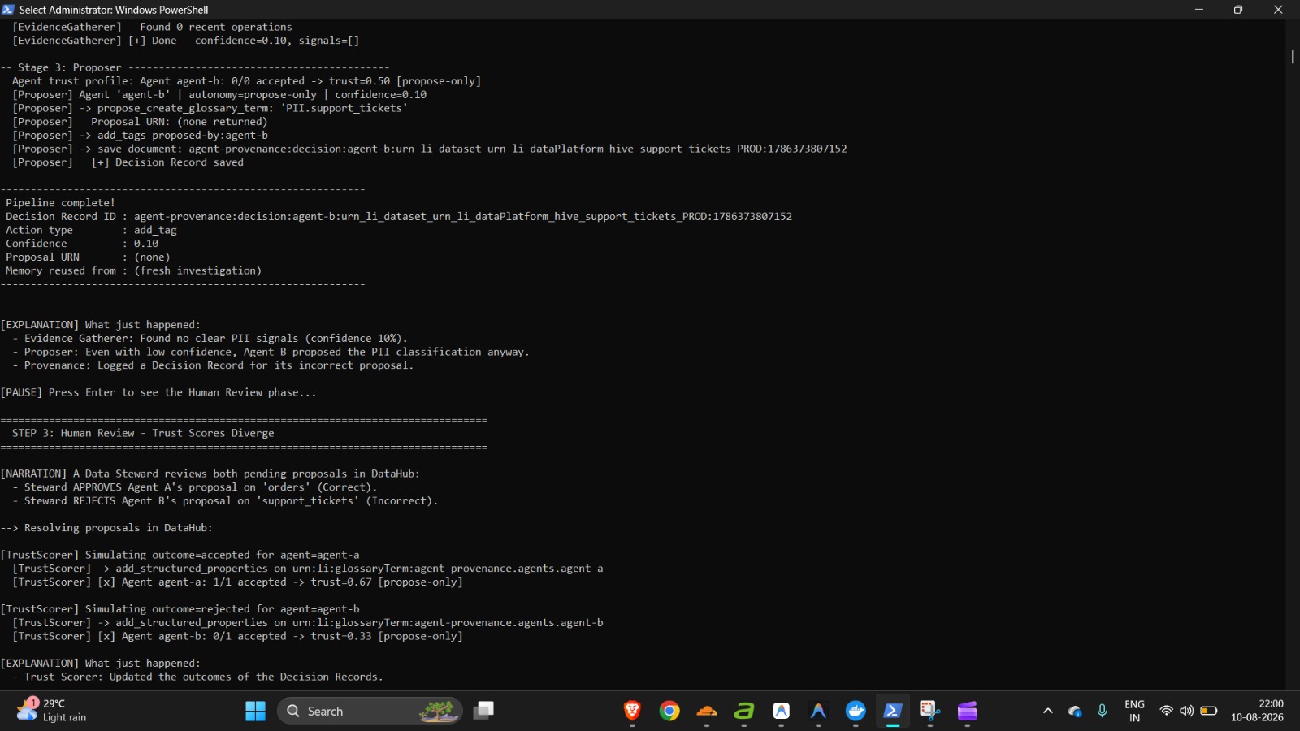
Task: Open the white-tile 'A' app in the taskbar
Action: (x=782, y=711)
